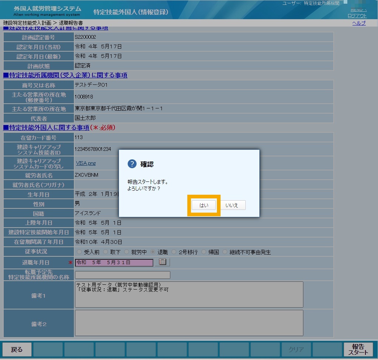Select the 帰国 radio option

pyautogui.click(x=204, y=252)
